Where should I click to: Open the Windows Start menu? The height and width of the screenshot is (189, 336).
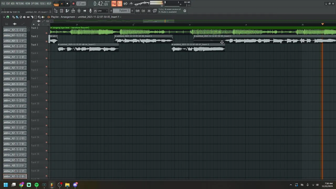[6, 185]
